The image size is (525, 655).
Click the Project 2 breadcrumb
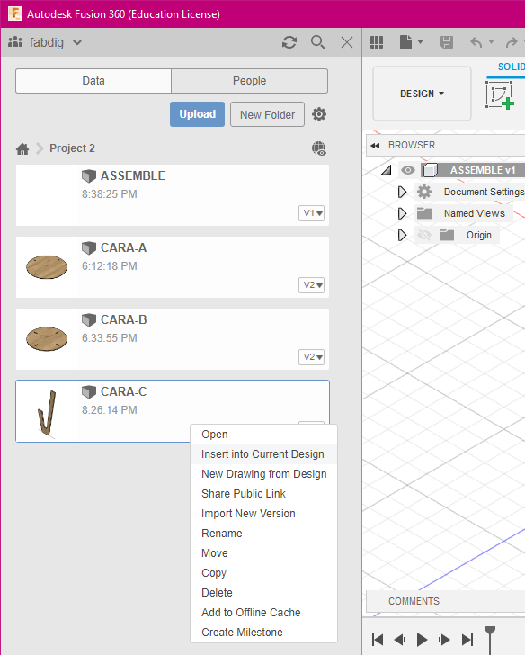[72, 148]
